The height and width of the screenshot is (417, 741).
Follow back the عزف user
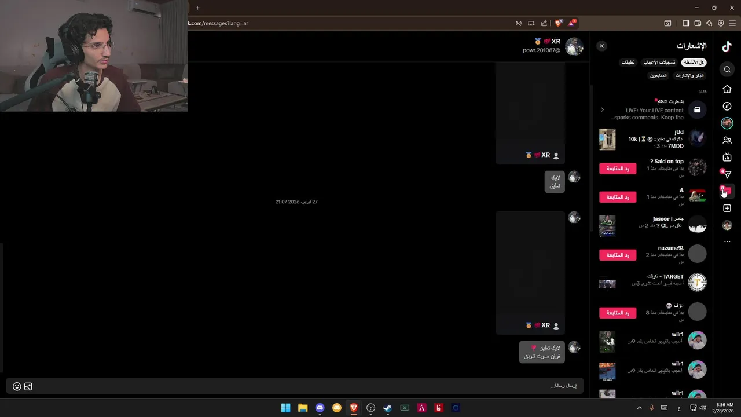point(618,313)
